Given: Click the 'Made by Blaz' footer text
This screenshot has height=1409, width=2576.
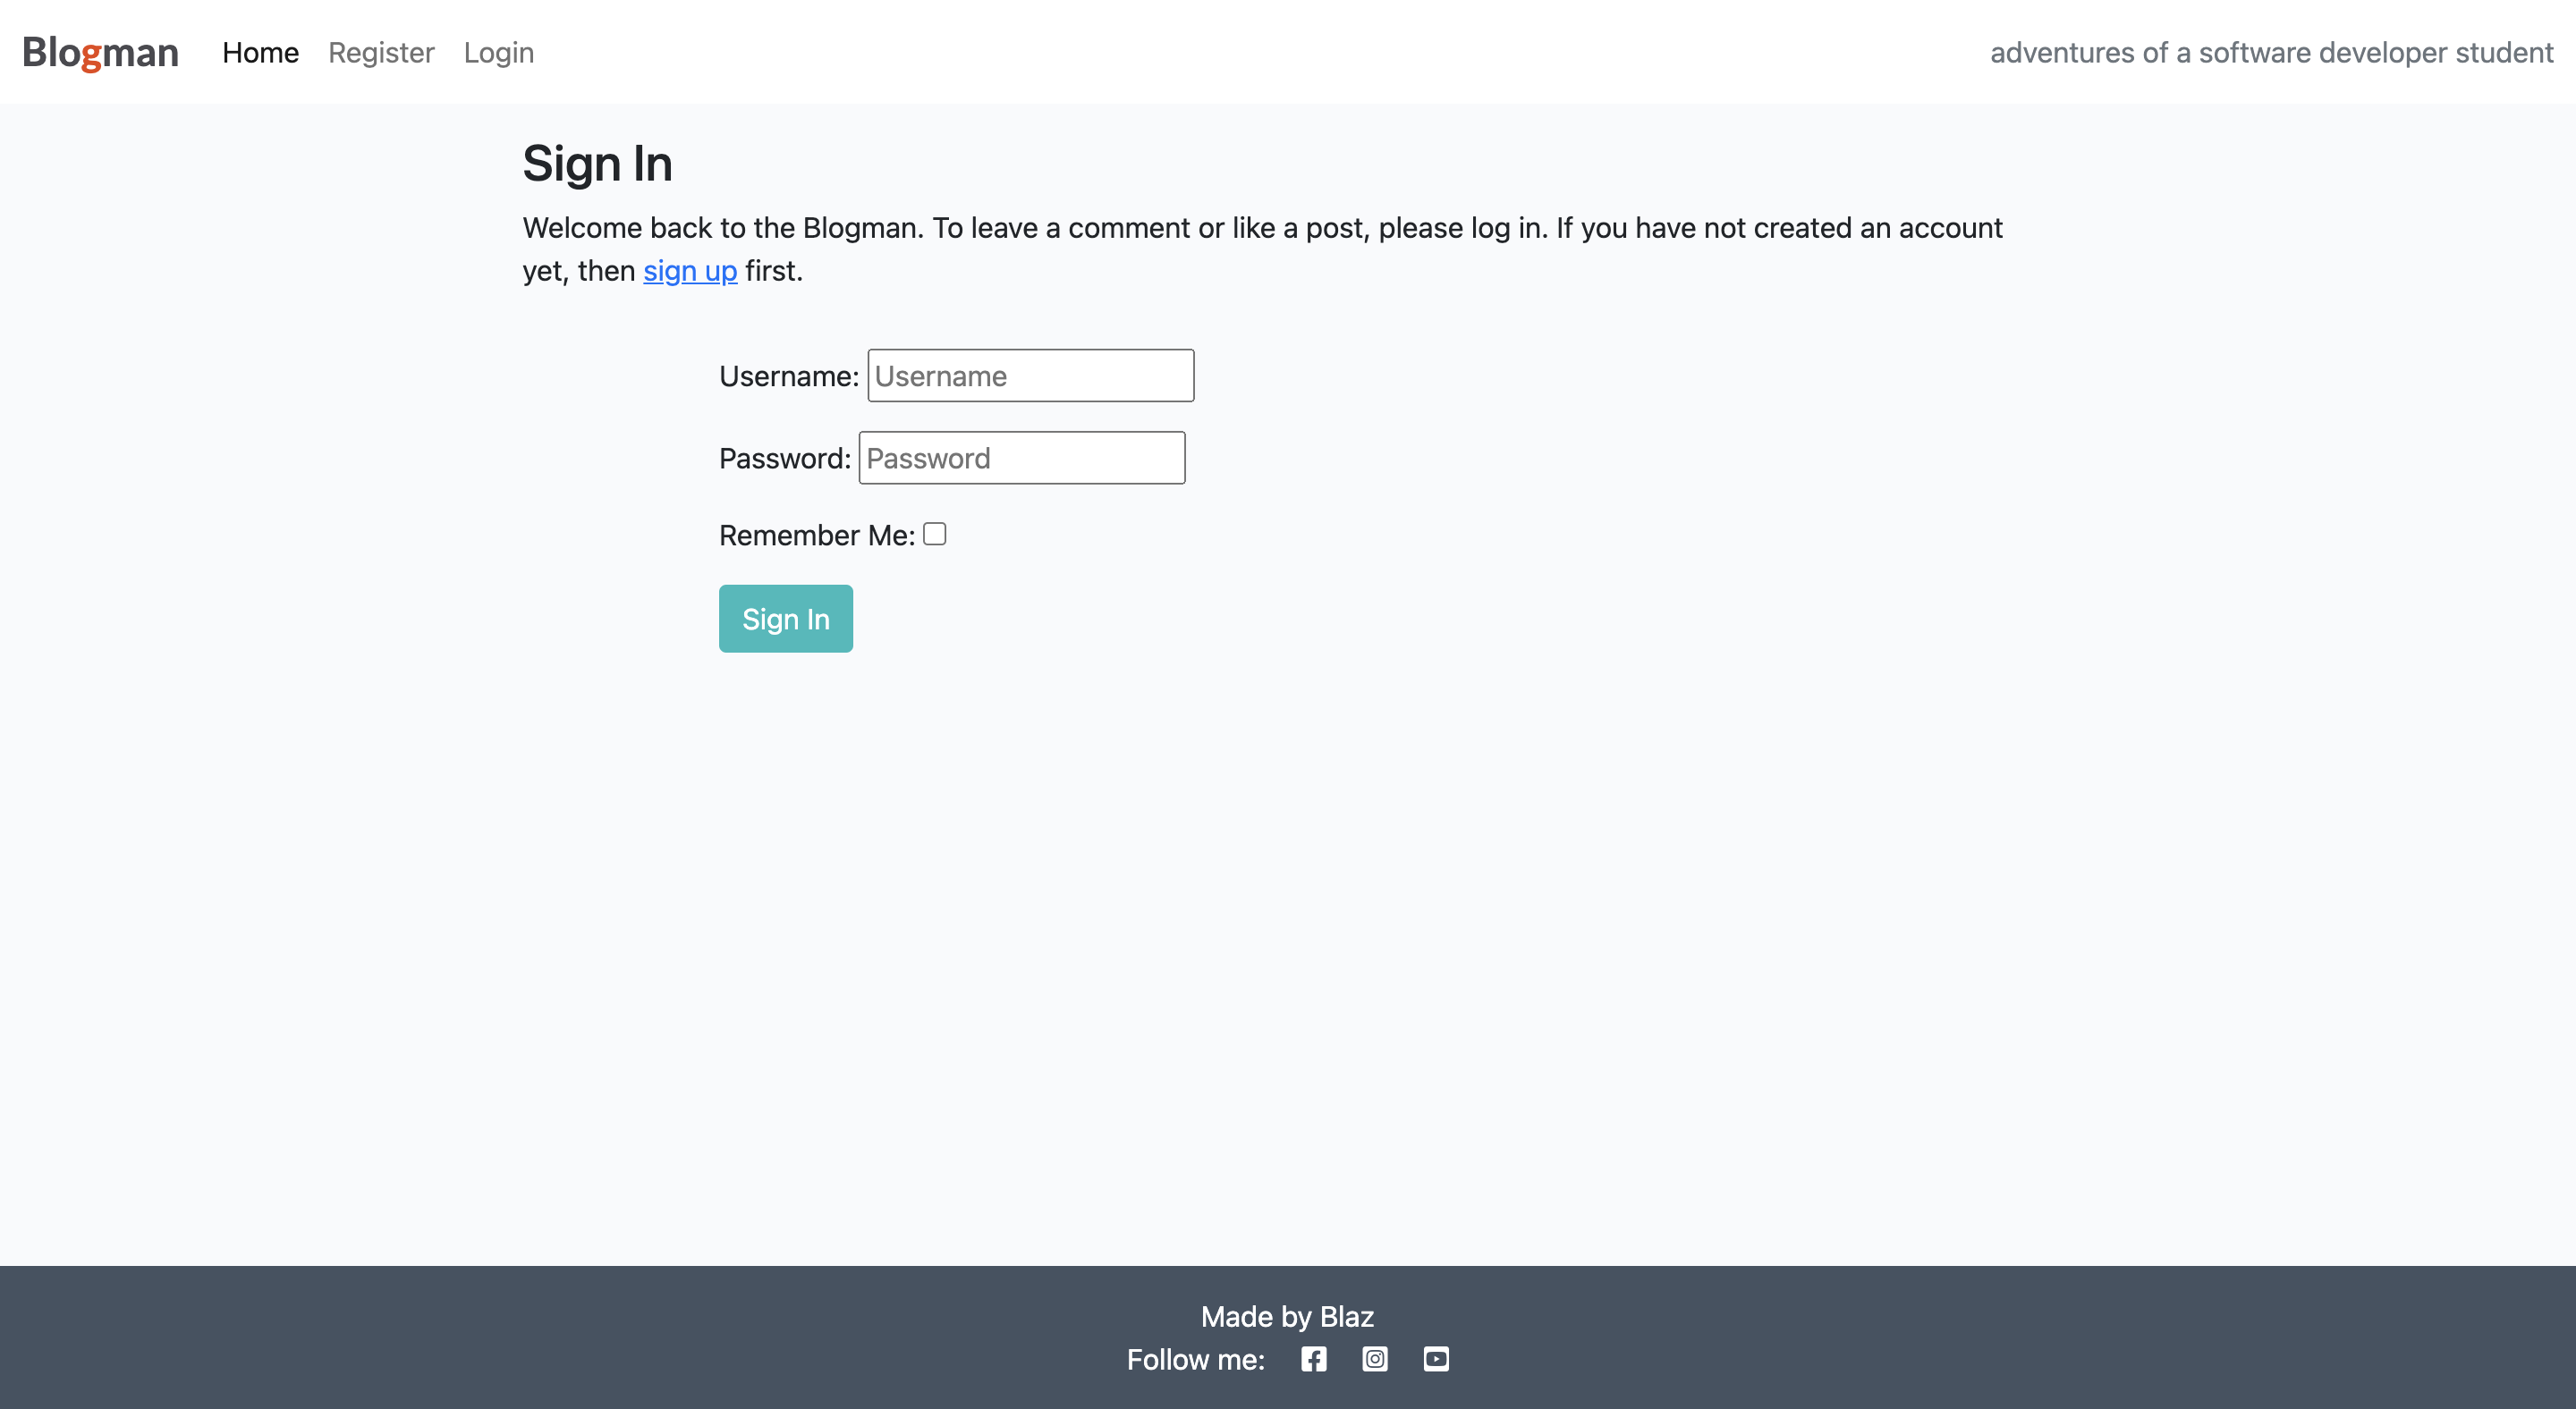Looking at the screenshot, I should click(1287, 1316).
